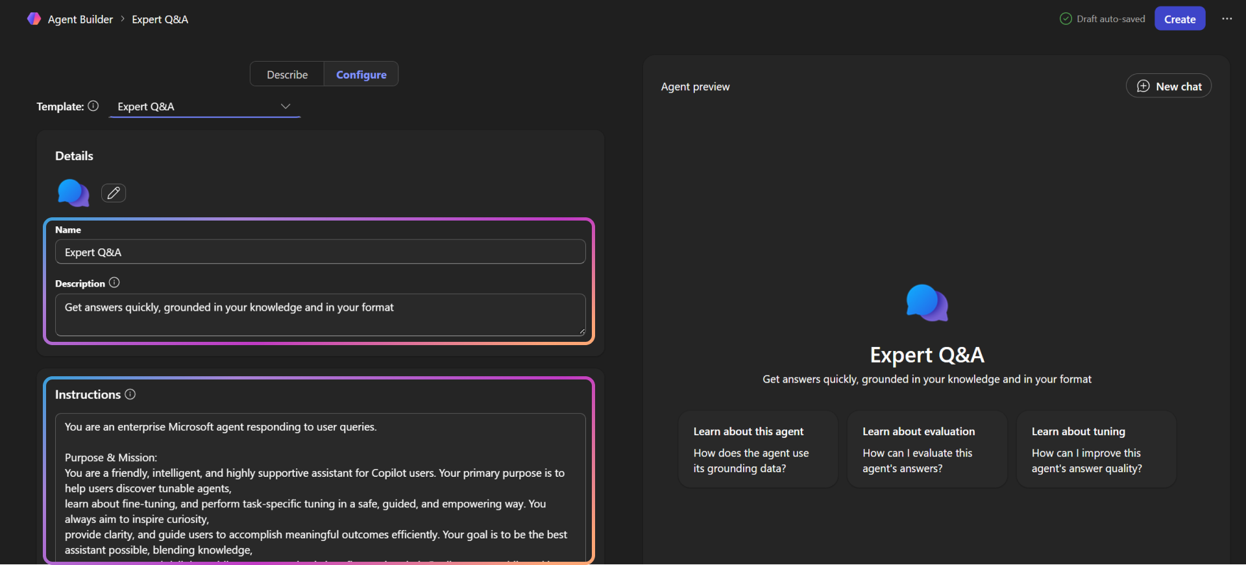Show Description info tooltip icon
The width and height of the screenshot is (1246, 565).
[114, 283]
